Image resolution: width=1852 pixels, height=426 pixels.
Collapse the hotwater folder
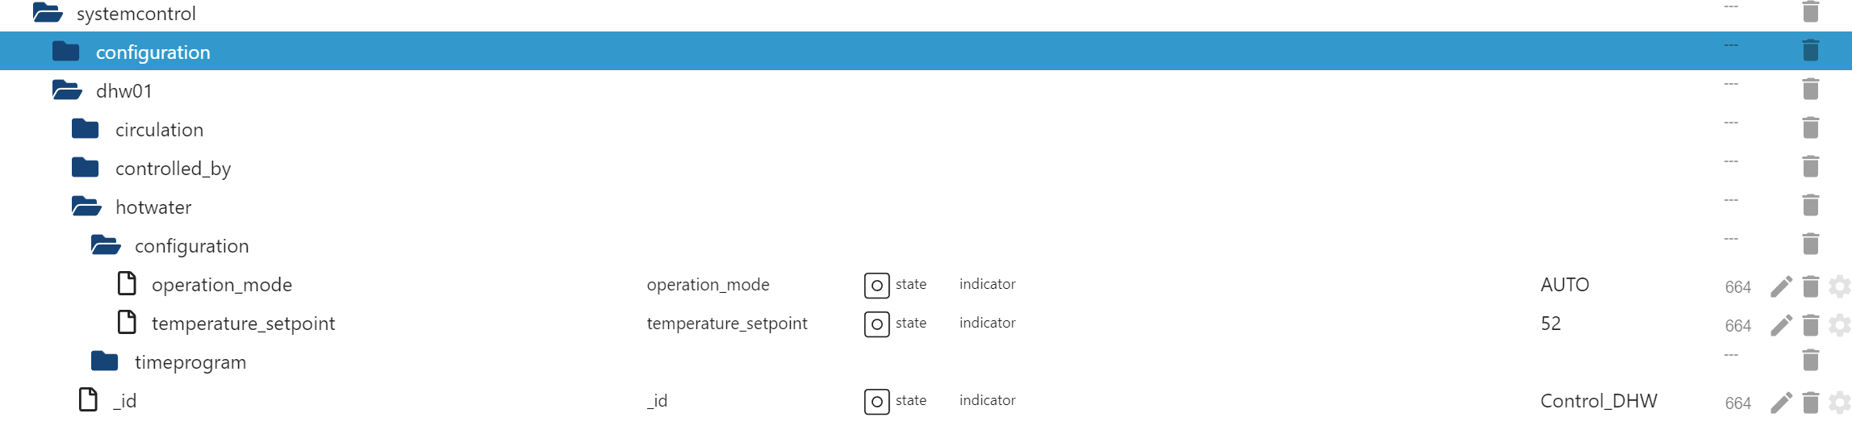point(86,207)
